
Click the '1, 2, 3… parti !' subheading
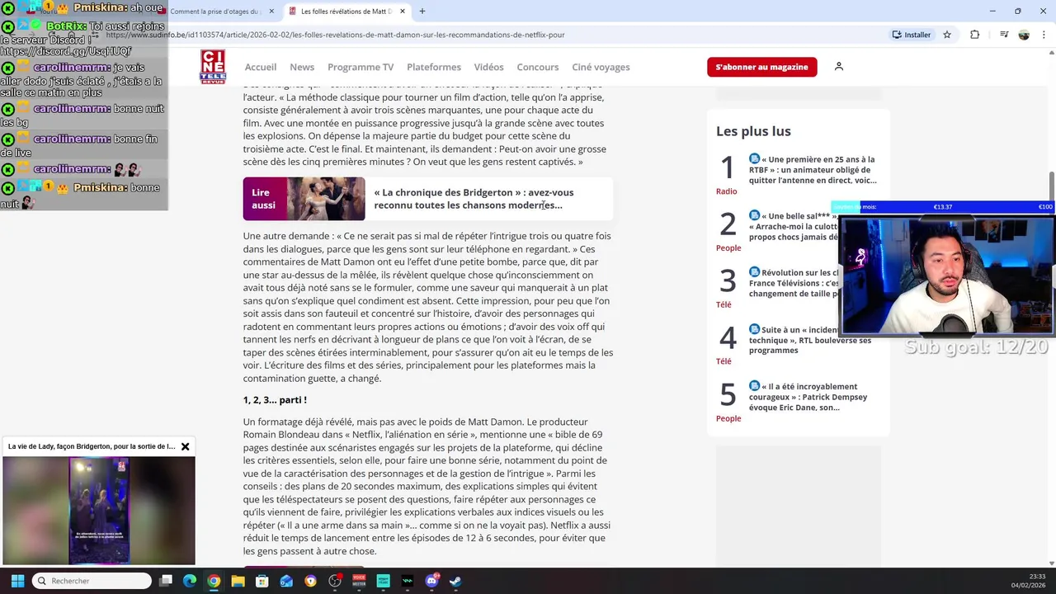coord(275,399)
